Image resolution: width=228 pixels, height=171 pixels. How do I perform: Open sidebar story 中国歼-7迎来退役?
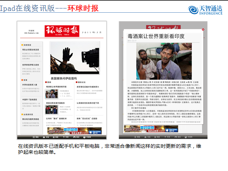(x=30, y=100)
